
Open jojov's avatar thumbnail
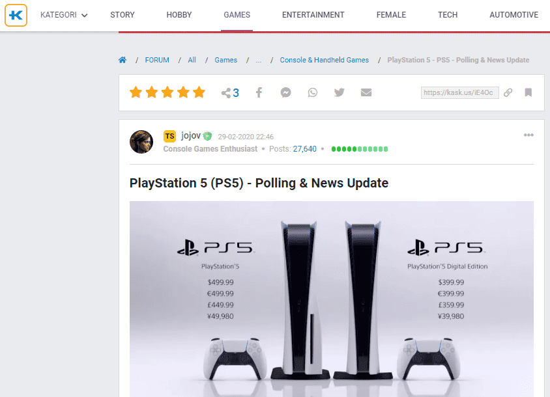point(141,142)
